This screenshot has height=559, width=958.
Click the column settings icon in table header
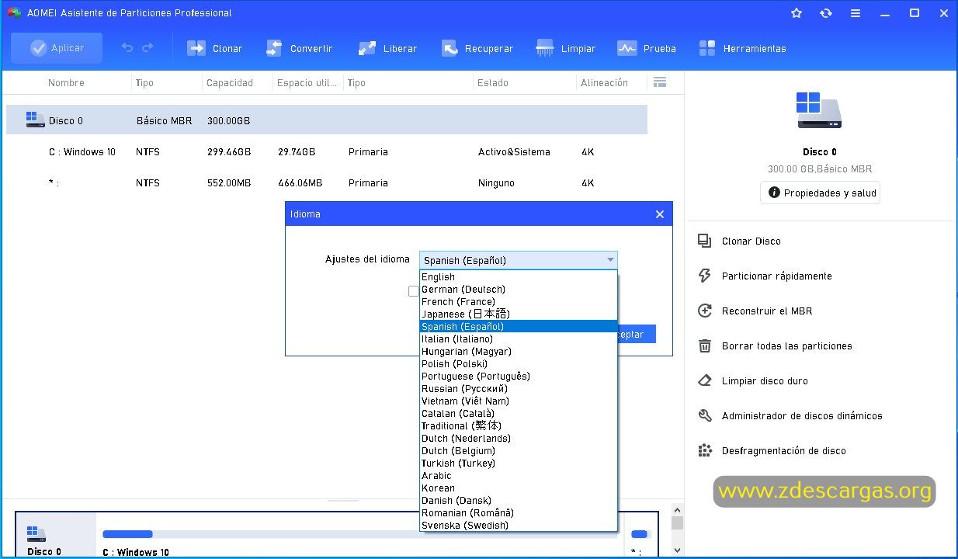tap(660, 82)
